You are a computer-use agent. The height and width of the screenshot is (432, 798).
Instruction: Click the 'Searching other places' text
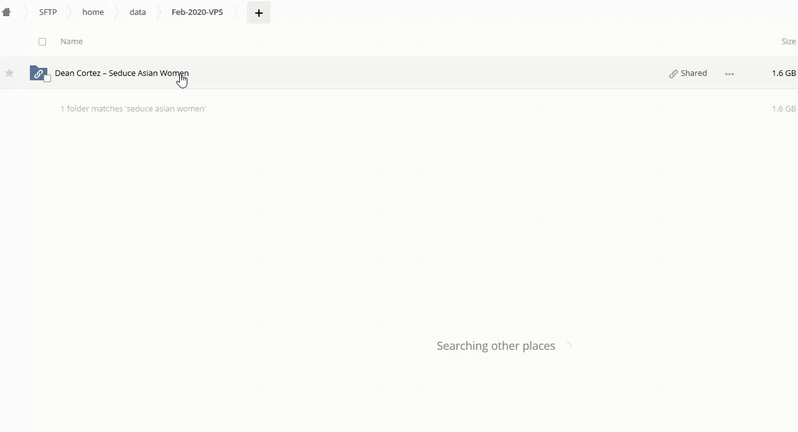495,346
